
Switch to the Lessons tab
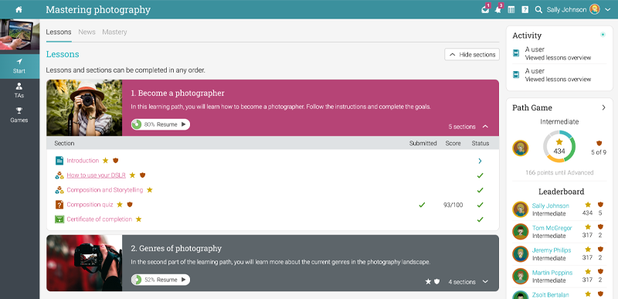point(59,32)
